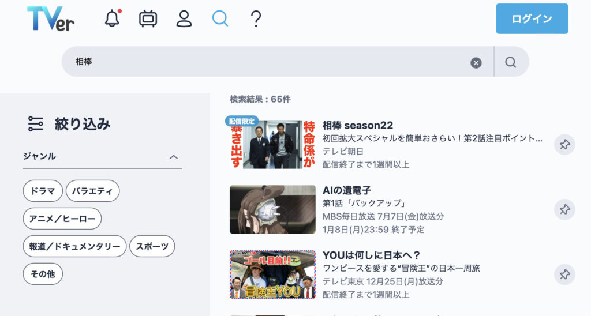
Task: Pin the 相棒 season22 result
Action: 564,145
